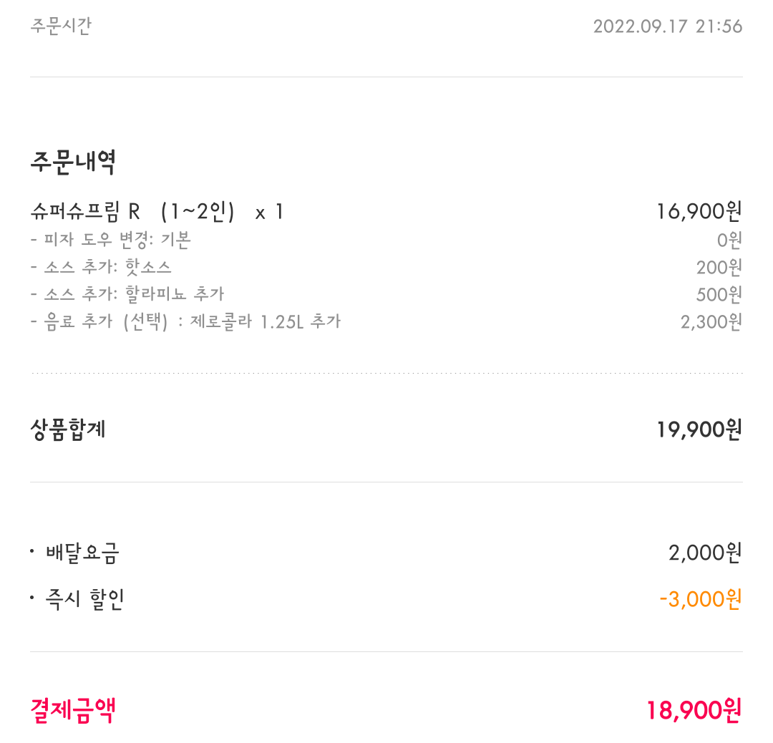Image resolution: width=773 pixels, height=743 pixels.
Task: Select the orange -3,000원 discount amount
Action: (701, 600)
